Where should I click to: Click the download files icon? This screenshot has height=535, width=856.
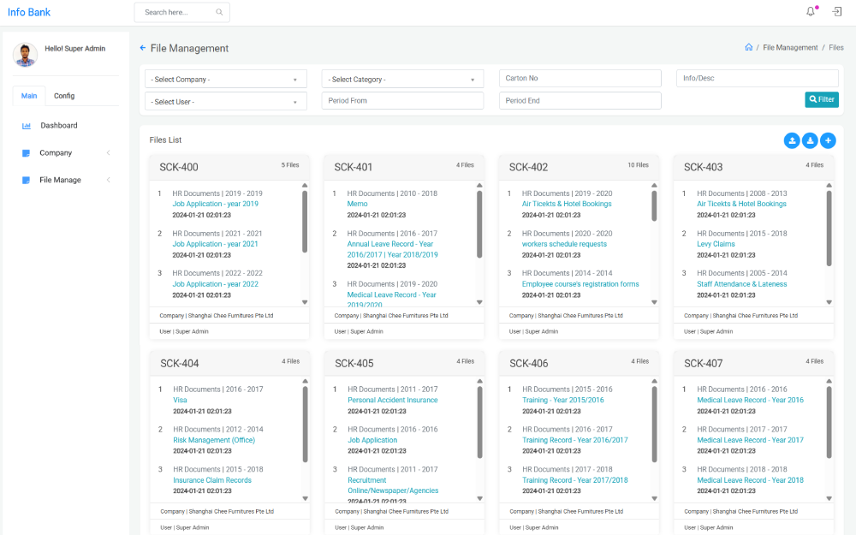810,140
